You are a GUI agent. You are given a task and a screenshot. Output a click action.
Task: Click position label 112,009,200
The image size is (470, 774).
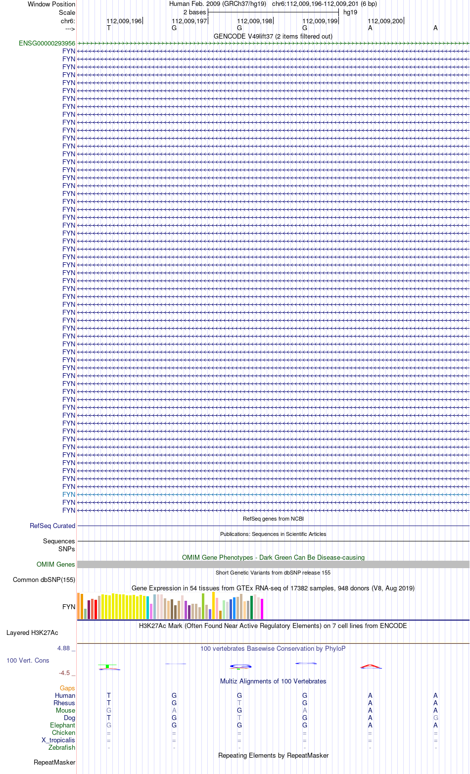click(x=385, y=21)
